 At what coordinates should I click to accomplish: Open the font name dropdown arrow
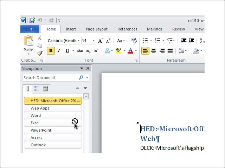79,41
